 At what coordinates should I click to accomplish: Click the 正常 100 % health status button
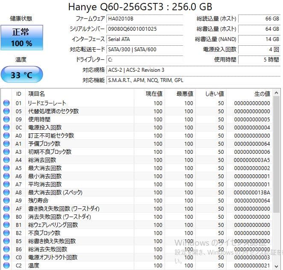pyautogui.click(x=22, y=38)
